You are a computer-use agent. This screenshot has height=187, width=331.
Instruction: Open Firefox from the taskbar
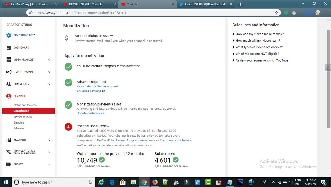155,182
